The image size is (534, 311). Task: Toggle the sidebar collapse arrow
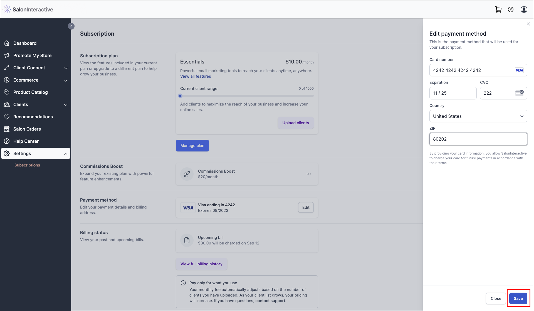(x=71, y=26)
